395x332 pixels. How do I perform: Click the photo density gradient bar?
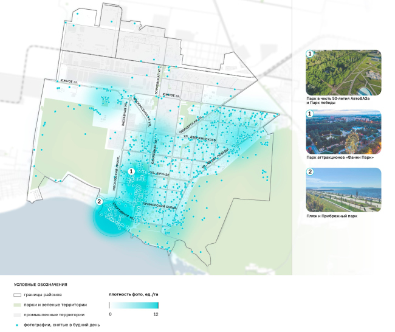pyautogui.click(x=134, y=305)
